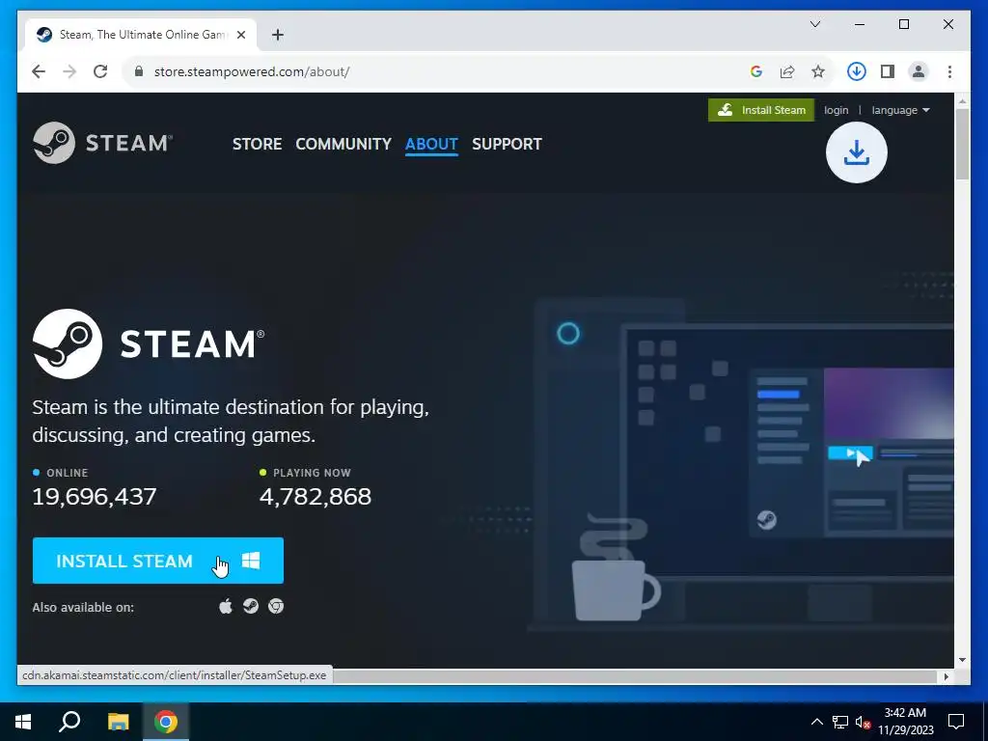Choose the SteamOS Linux download icon

pos(251,606)
